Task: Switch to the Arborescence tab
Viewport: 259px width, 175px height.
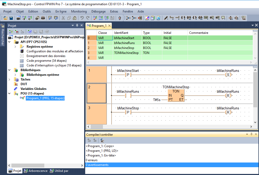Action: 36,171
